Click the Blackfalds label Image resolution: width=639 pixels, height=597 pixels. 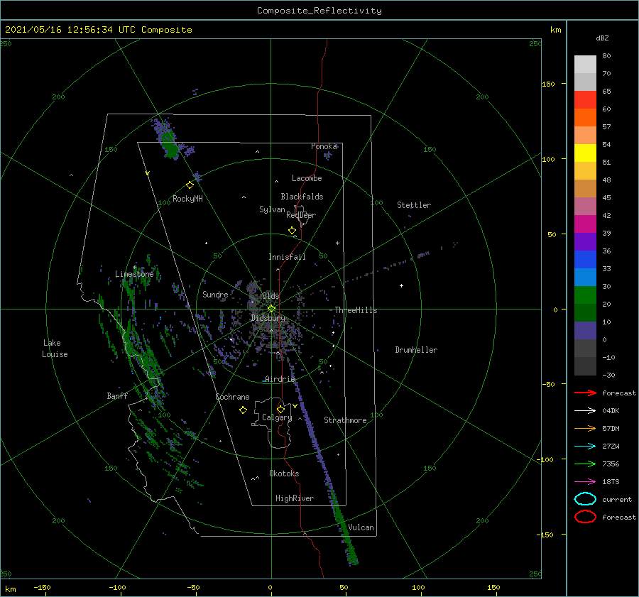point(302,197)
